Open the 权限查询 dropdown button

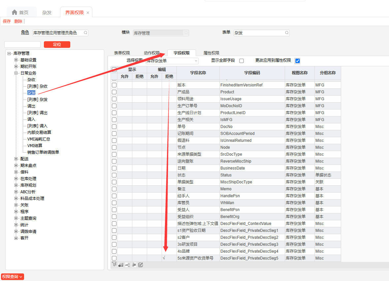coord(12,277)
